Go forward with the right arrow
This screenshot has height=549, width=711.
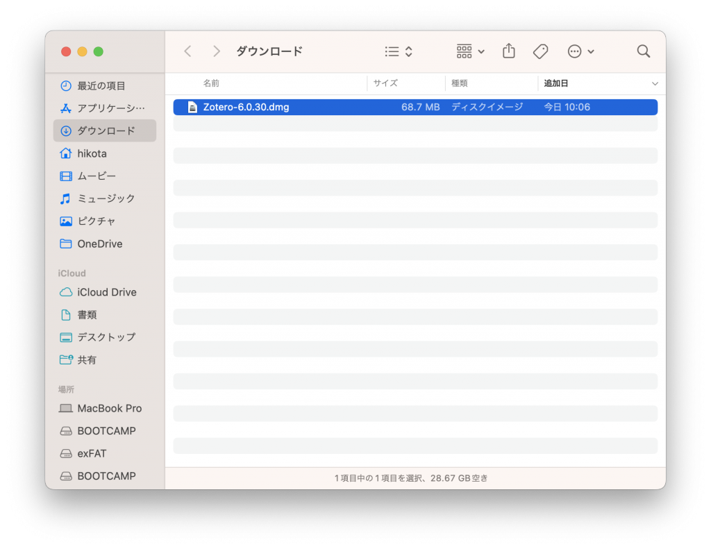pyautogui.click(x=217, y=51)
